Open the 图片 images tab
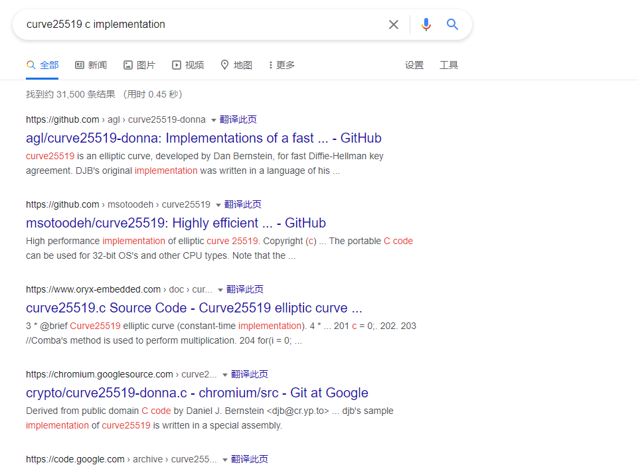The height and width of the screenshot is (471, 638). (x=139, y=65)
